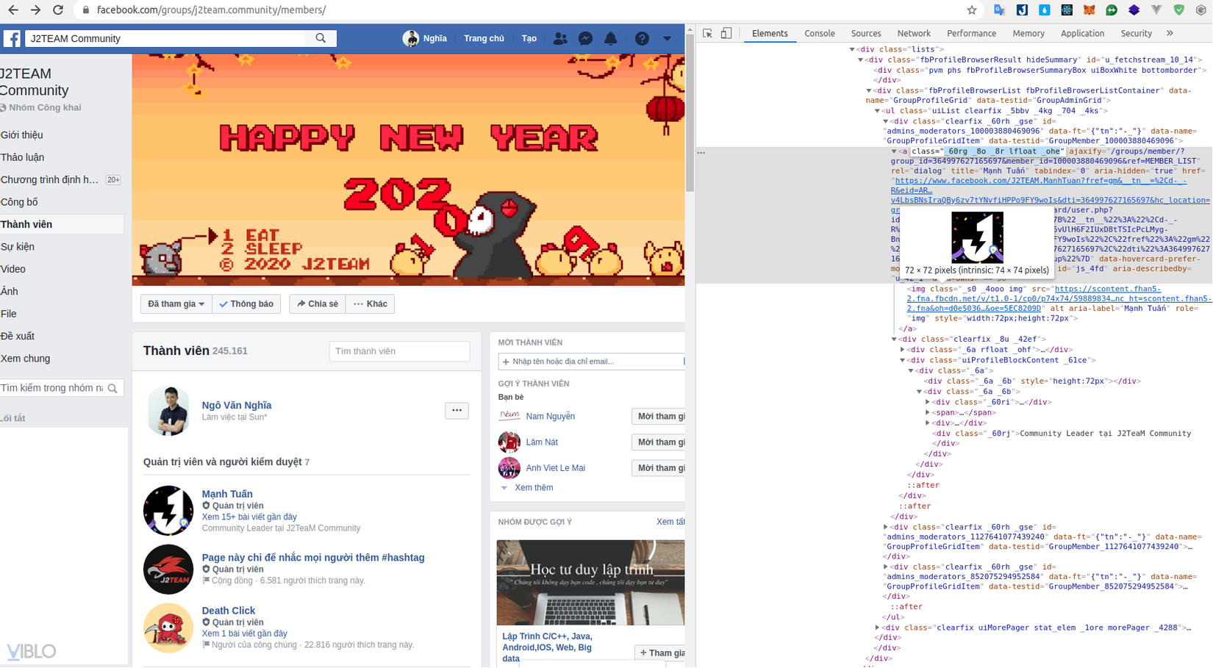Open the green dumbbell extension icon

pos(1112,10)
